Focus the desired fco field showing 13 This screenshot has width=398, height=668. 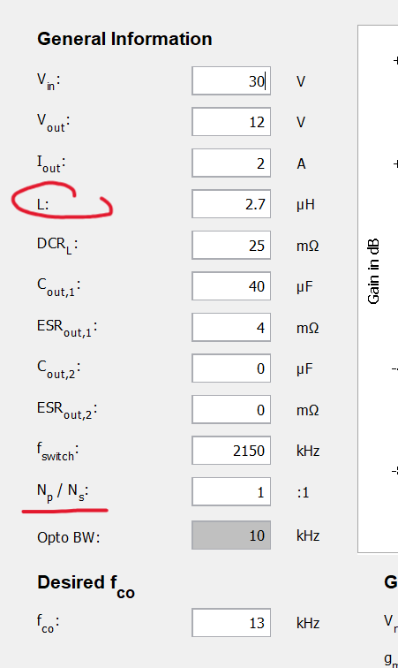[x=231, y=623]
